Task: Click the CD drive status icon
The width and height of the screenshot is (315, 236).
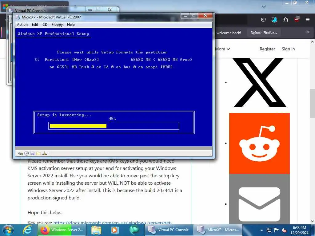Action: click(26, 154)
